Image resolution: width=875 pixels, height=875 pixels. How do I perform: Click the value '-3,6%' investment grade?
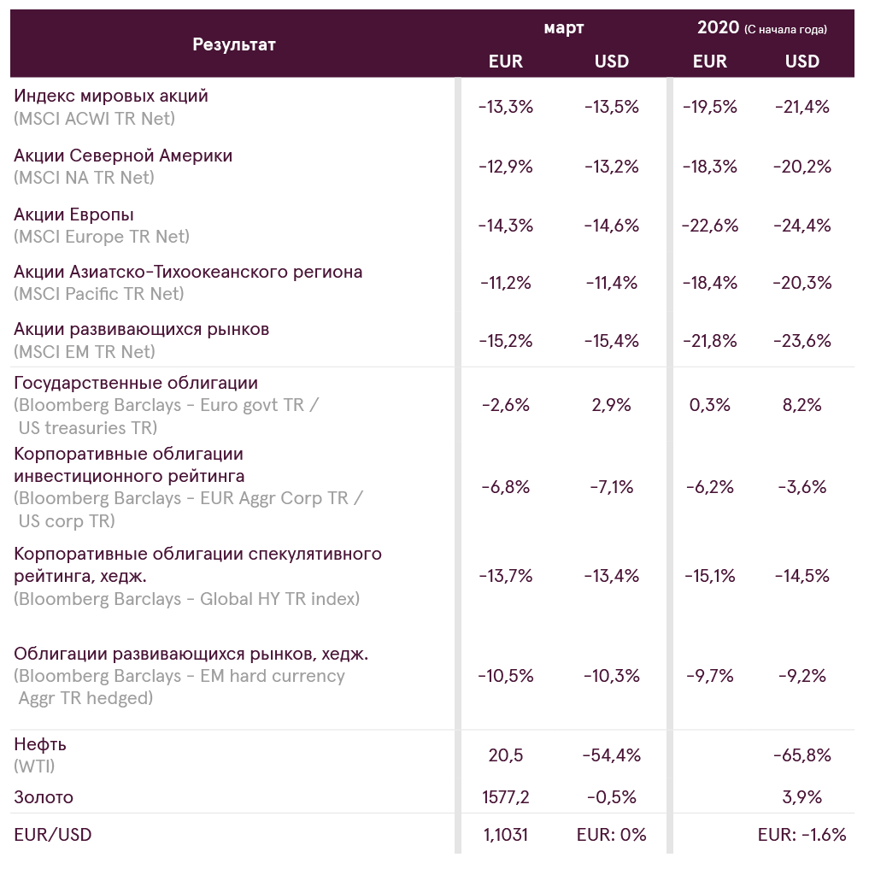coord(802,487)
